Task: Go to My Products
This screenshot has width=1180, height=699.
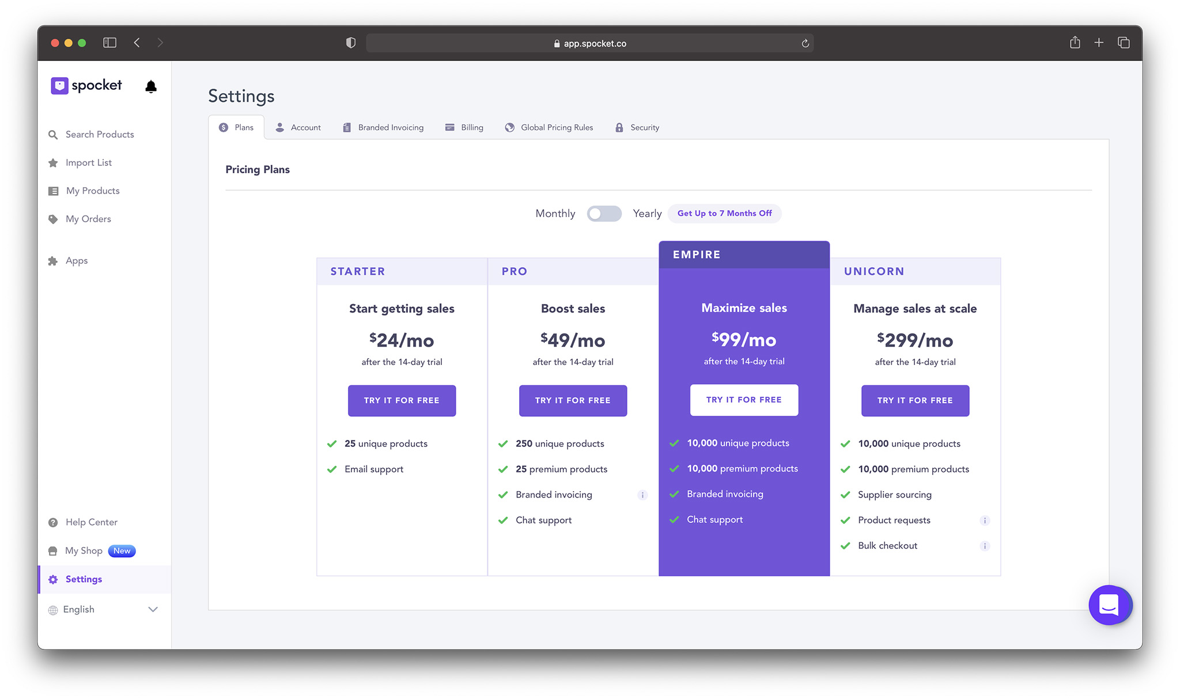Action: (x=93, y=191)
